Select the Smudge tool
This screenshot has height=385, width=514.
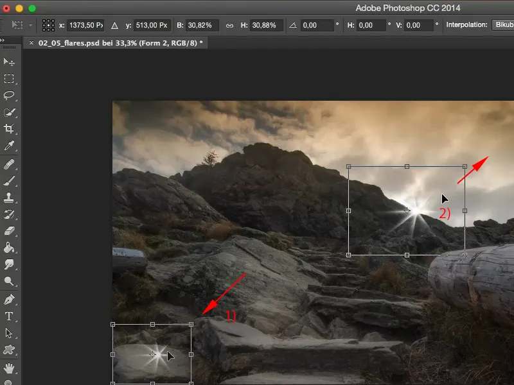coord(9,264)
